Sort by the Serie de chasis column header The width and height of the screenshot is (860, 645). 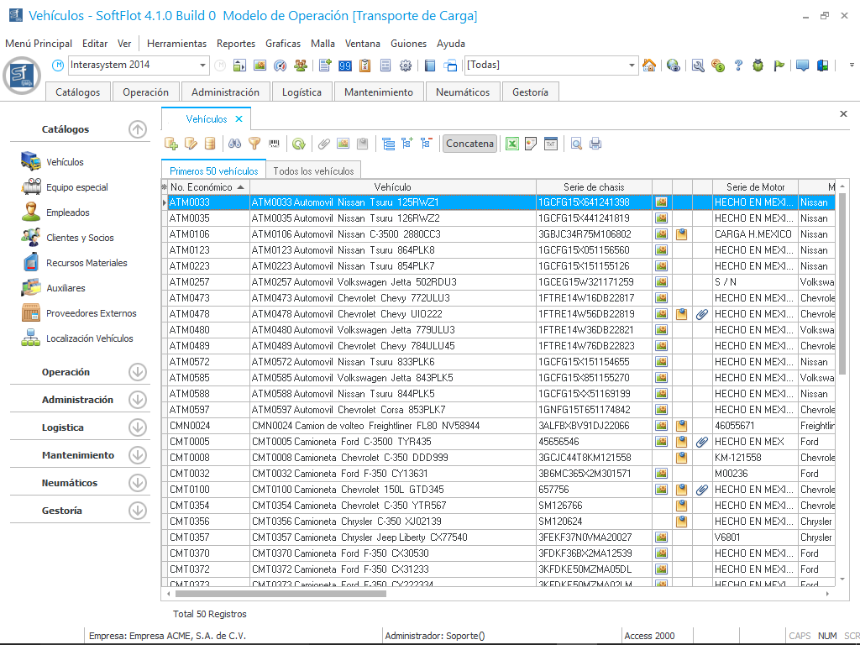click(593, 186)
